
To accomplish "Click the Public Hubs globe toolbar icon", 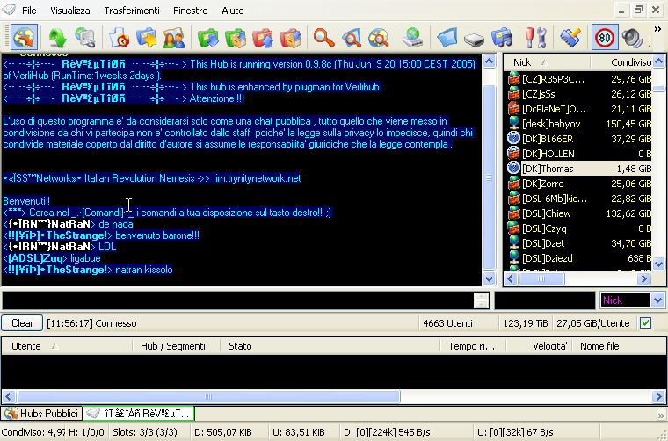I will (24, 38).
